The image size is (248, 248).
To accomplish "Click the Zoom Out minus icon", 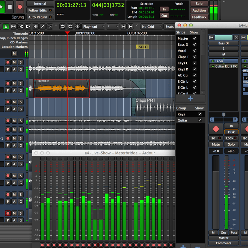I will [x=63, y=27].
